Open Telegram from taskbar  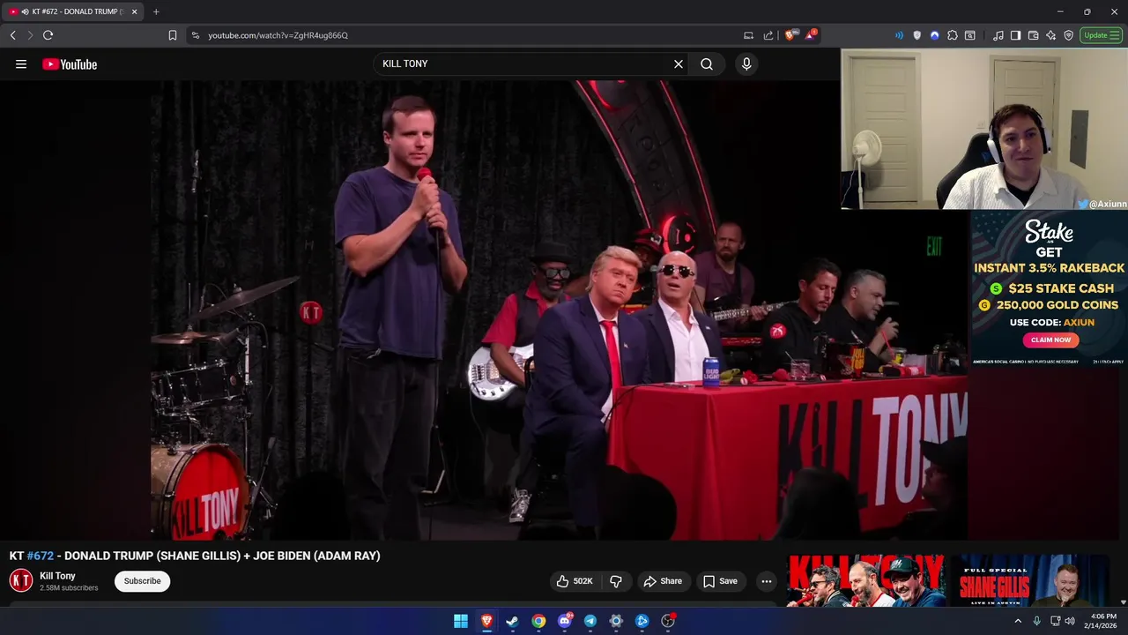point(590,621)
